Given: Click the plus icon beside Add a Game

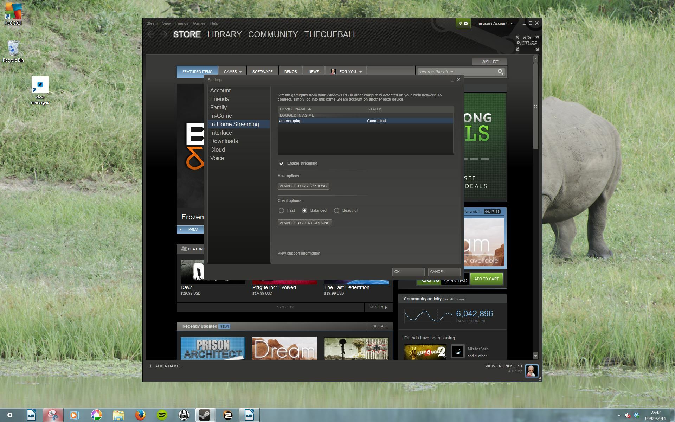Looking at the screenshot, I should tap(150, 366).
